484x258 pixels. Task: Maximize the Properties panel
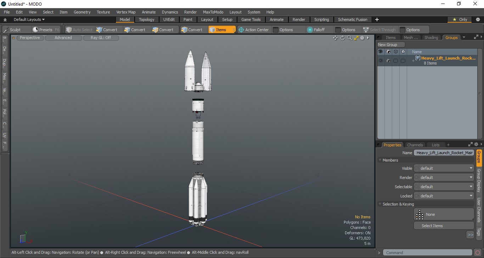point(471,145)
